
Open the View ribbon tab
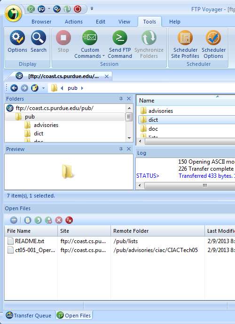click(124, 22)
